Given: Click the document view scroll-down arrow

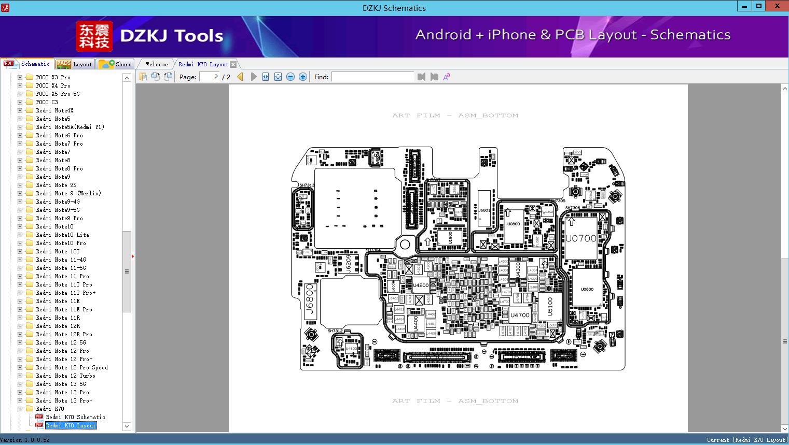Looking at the screenshot, I should pyautogui.click(x=785, y=428).
